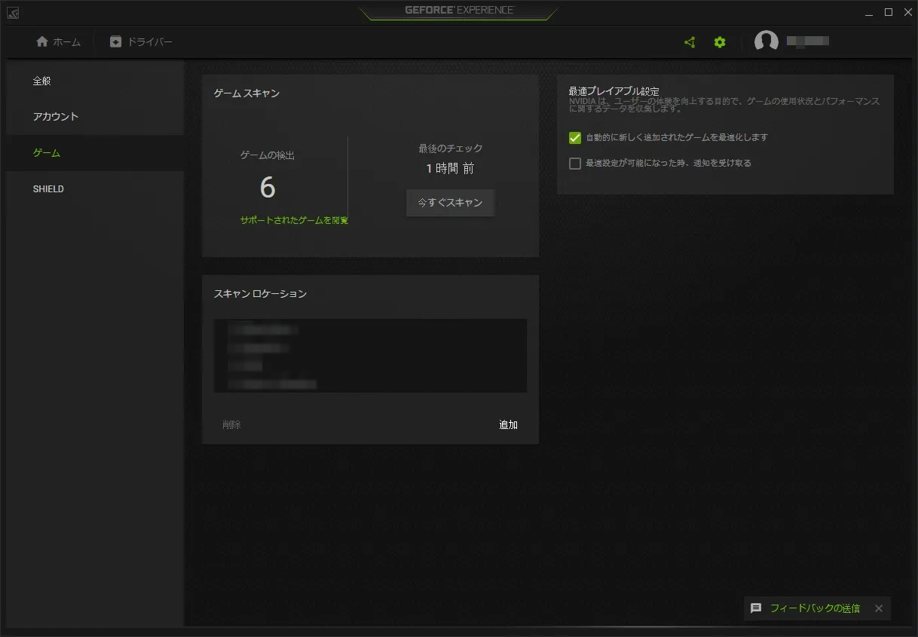Click the user avatar icon
The image size is (918, 637).
(767, 42)
